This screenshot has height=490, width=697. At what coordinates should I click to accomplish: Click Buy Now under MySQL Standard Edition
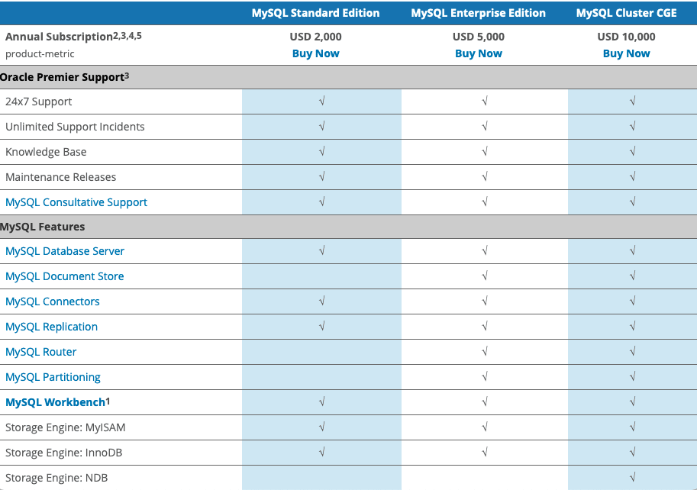tap(315, 53)
